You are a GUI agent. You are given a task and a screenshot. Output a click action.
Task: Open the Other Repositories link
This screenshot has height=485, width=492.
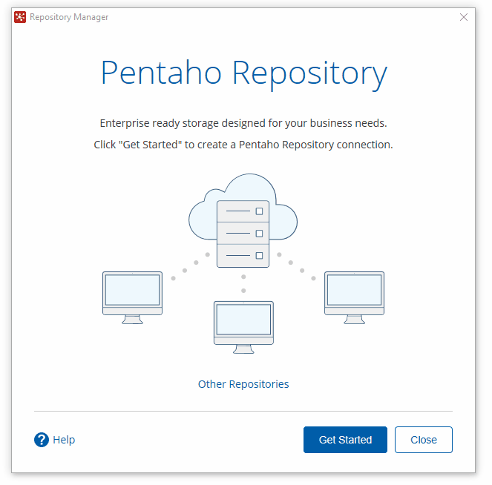243,384
